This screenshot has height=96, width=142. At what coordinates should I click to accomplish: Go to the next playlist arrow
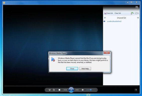pos(138,18)
